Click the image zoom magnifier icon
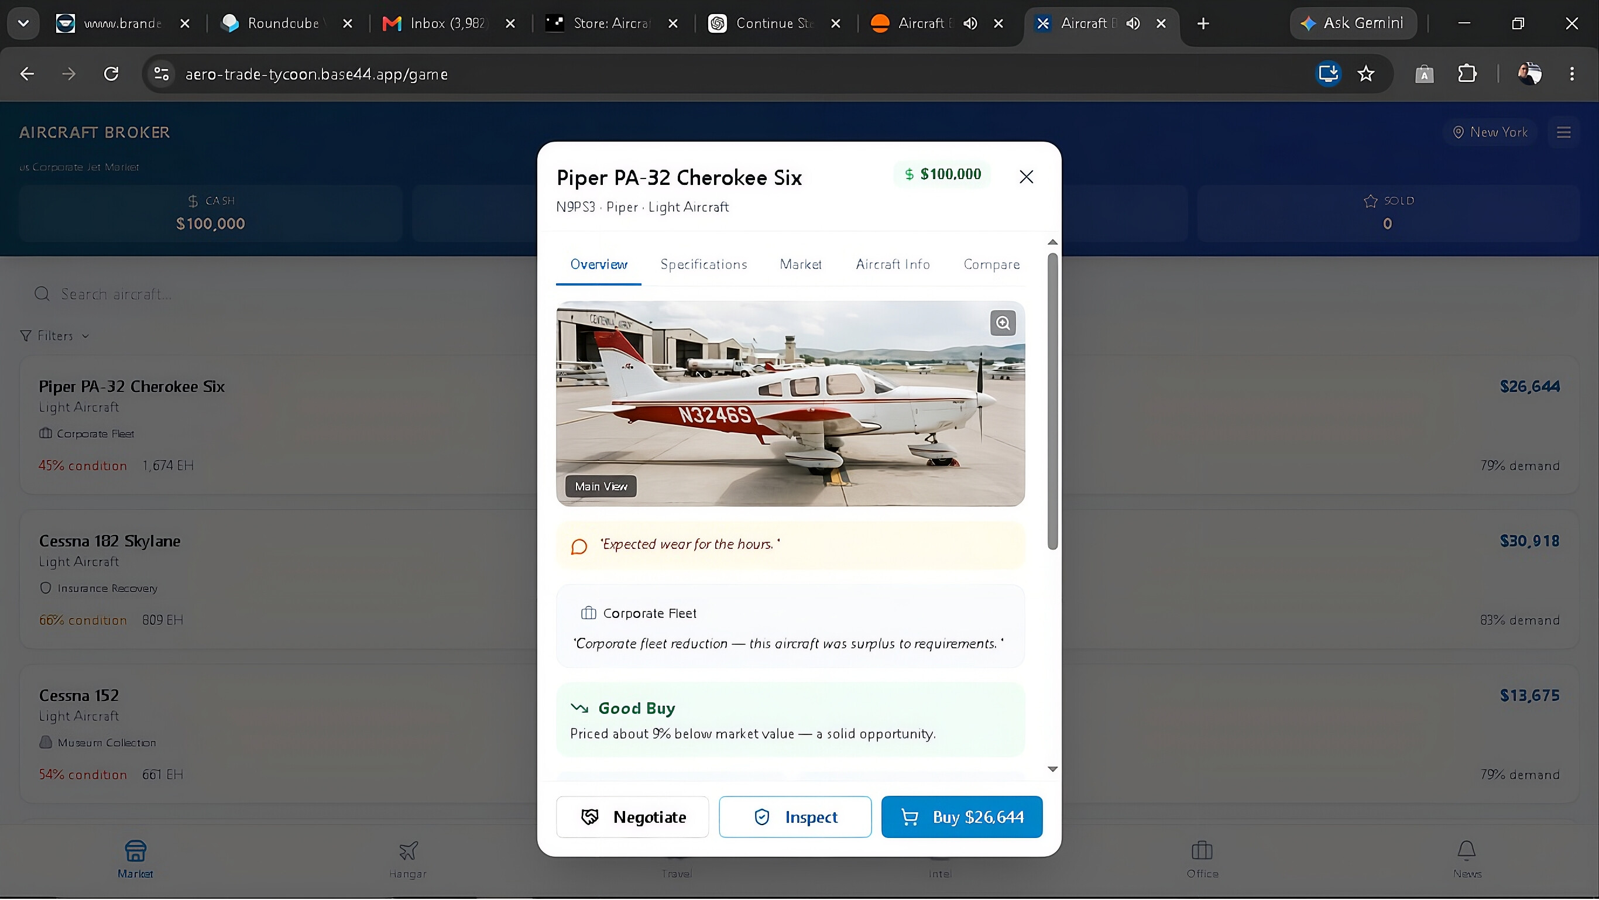This screenshot has width=1599, height=900. coord(1003,323)
